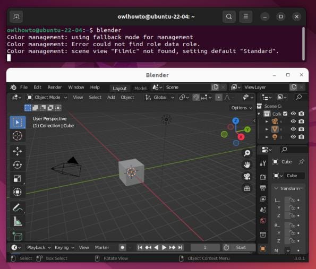Open the Add menu in viewport header

click(x=111, y=98)
